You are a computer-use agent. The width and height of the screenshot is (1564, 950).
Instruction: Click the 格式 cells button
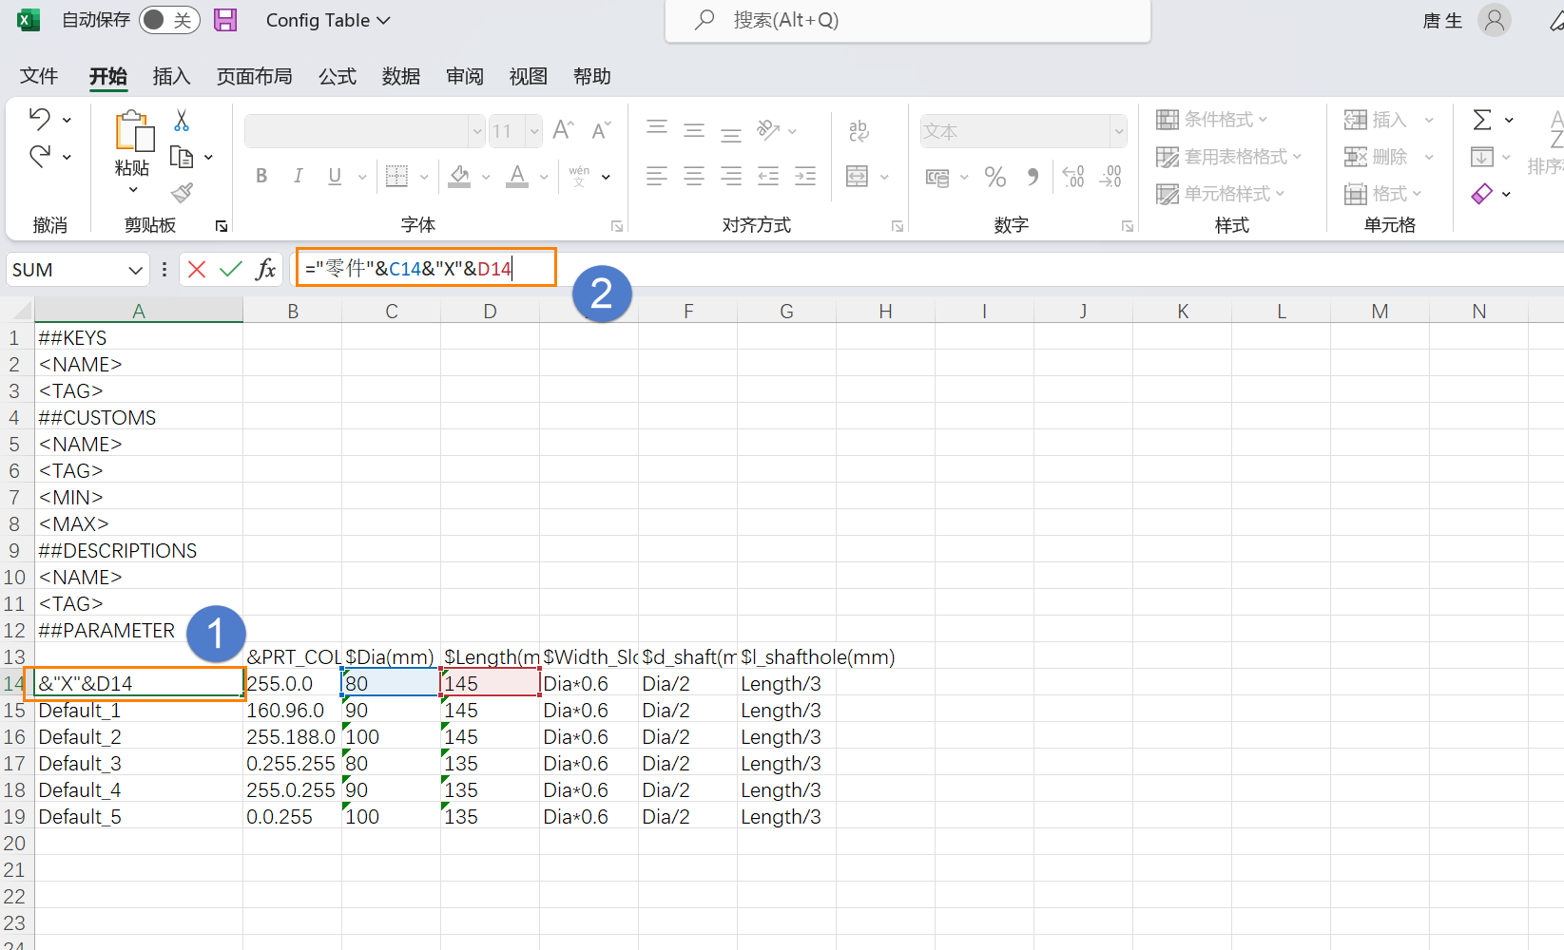tap(1376, 194)
